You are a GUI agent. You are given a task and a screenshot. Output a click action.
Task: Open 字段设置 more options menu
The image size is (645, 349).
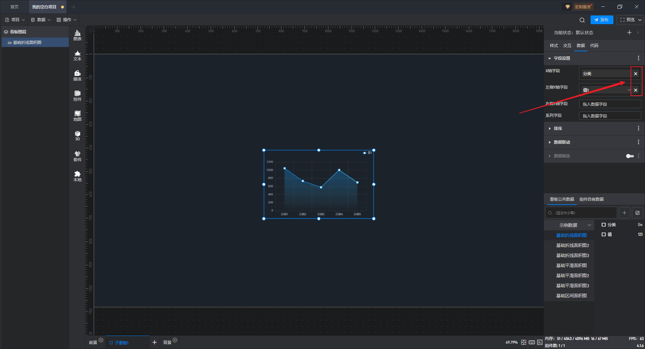(638, 58)
